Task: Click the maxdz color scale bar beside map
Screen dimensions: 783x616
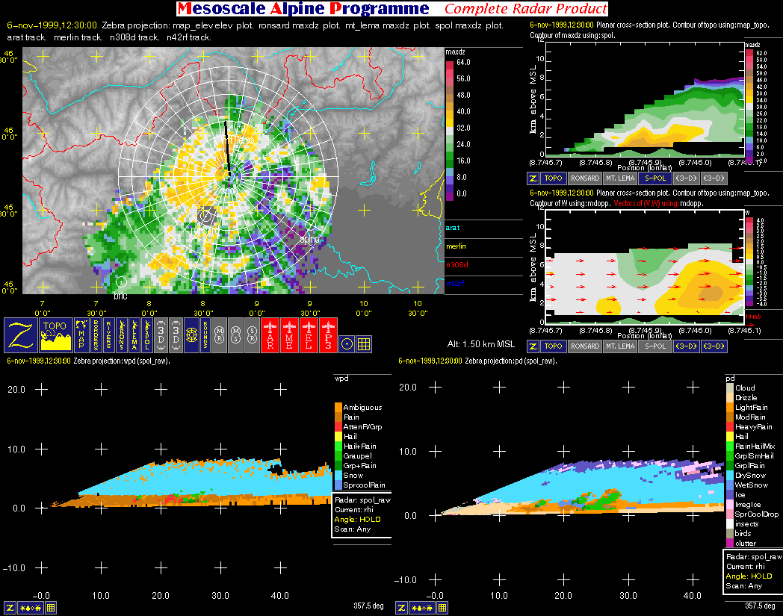Action: pos(449,128)
